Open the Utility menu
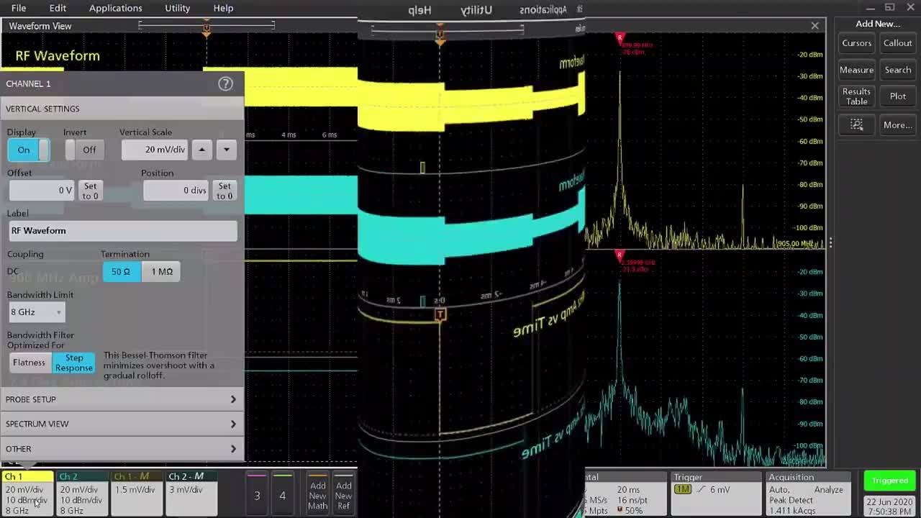This screenshot has height=518, width=921. point(177,8)
